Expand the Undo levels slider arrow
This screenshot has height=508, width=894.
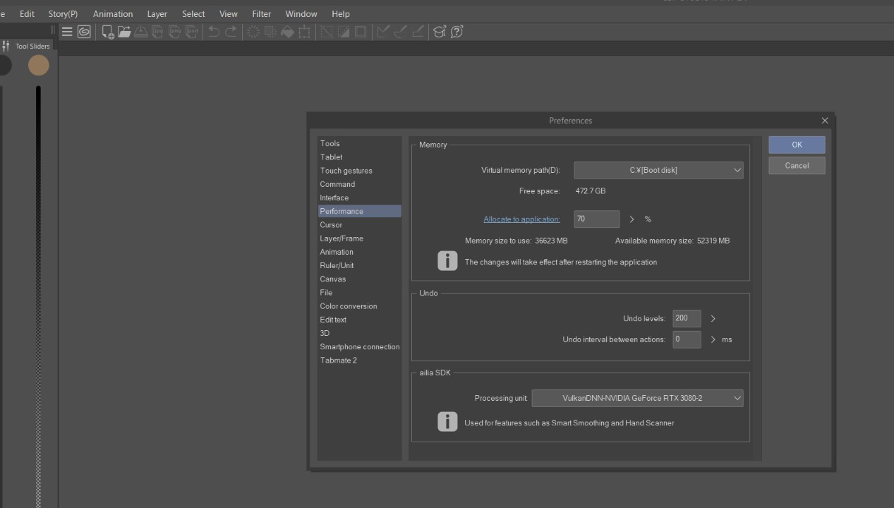click(713, 318)
